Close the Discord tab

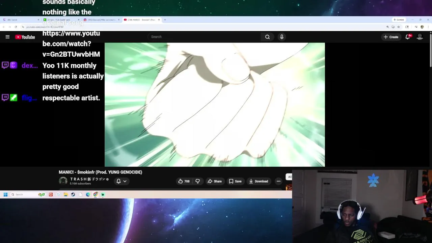tap(118, 20)
